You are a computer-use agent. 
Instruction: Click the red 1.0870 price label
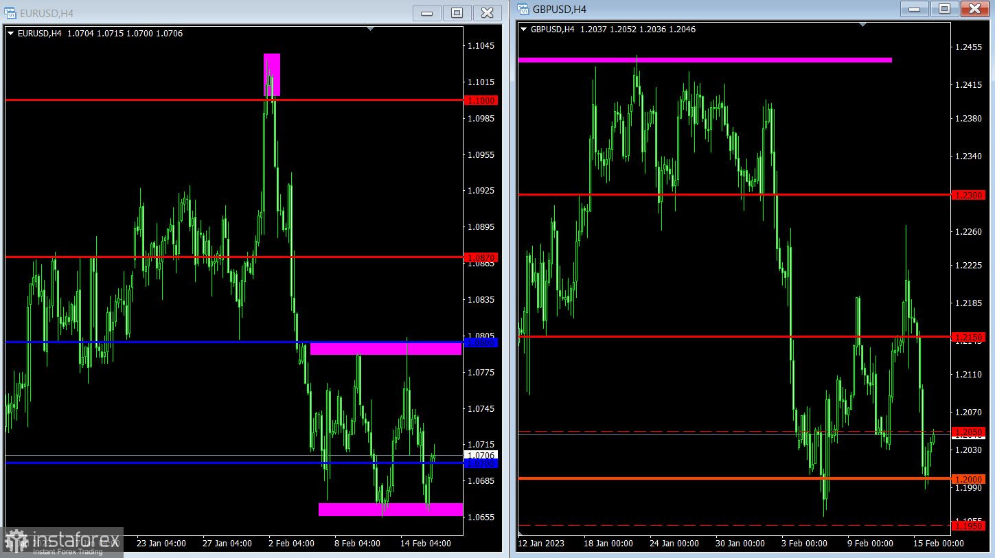tap(481, 257)
